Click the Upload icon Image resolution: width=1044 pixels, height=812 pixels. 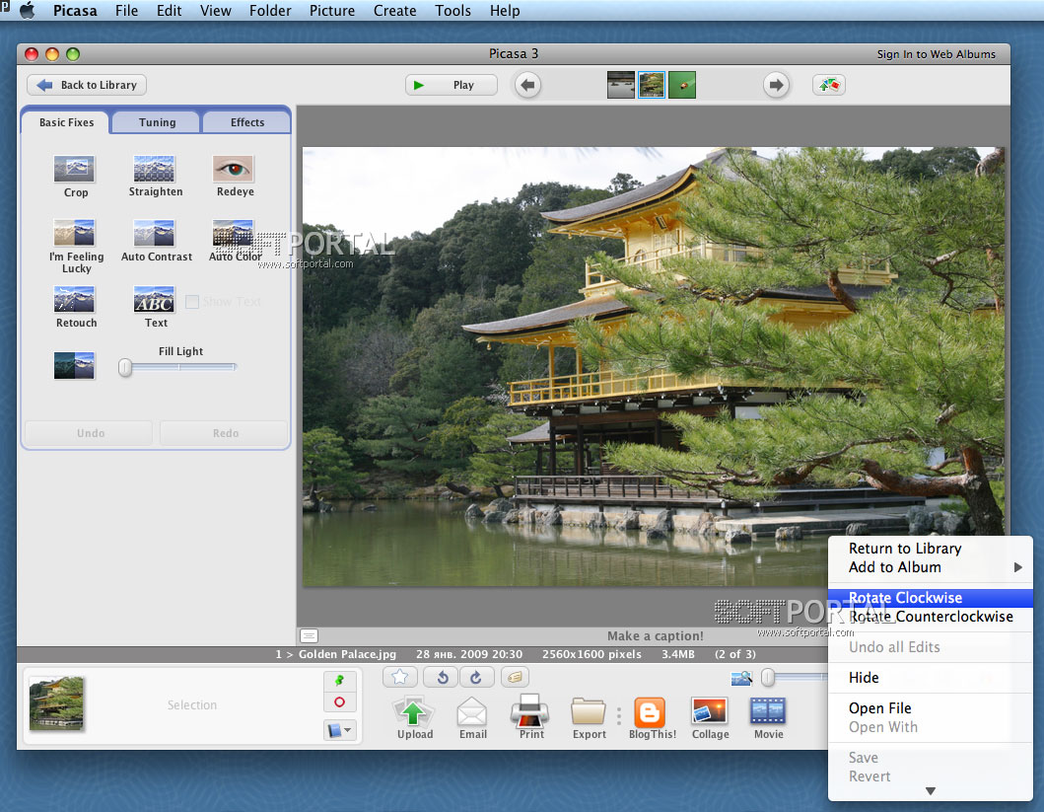click(x=414, y=712)
